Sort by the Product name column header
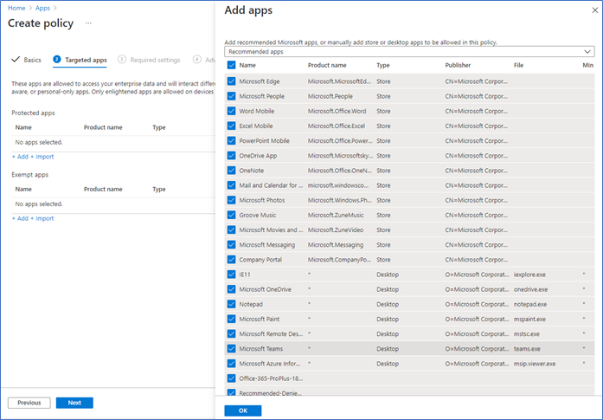 (x=327, y=65)
